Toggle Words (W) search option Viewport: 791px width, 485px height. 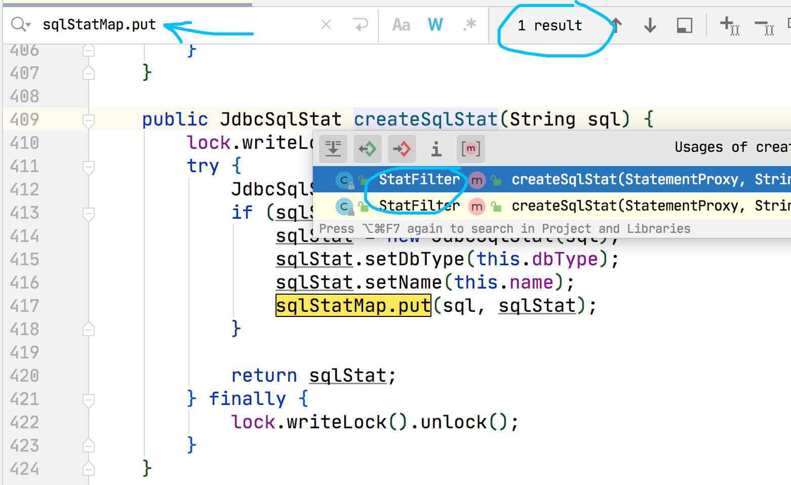tap(435, 24)
